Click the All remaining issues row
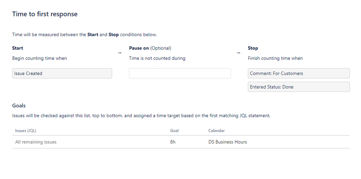Screen dimensions: 361x179 181,142
